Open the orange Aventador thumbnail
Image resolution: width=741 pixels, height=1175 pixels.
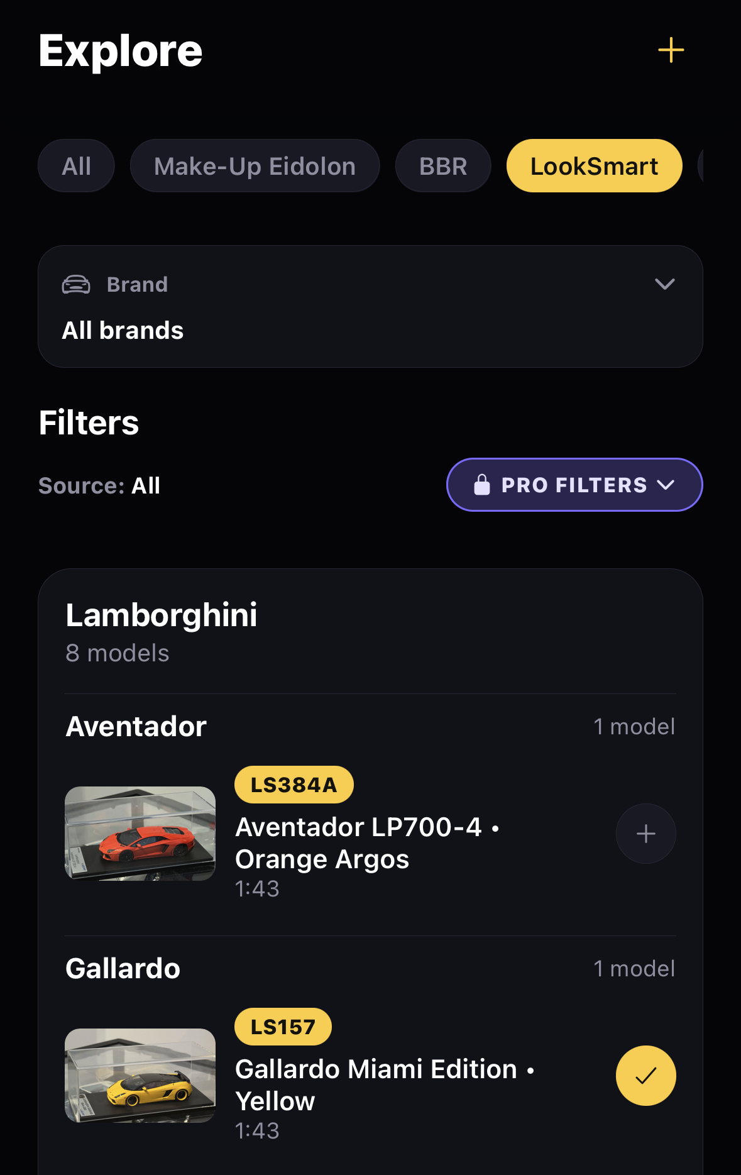click(x=140, y=834)
